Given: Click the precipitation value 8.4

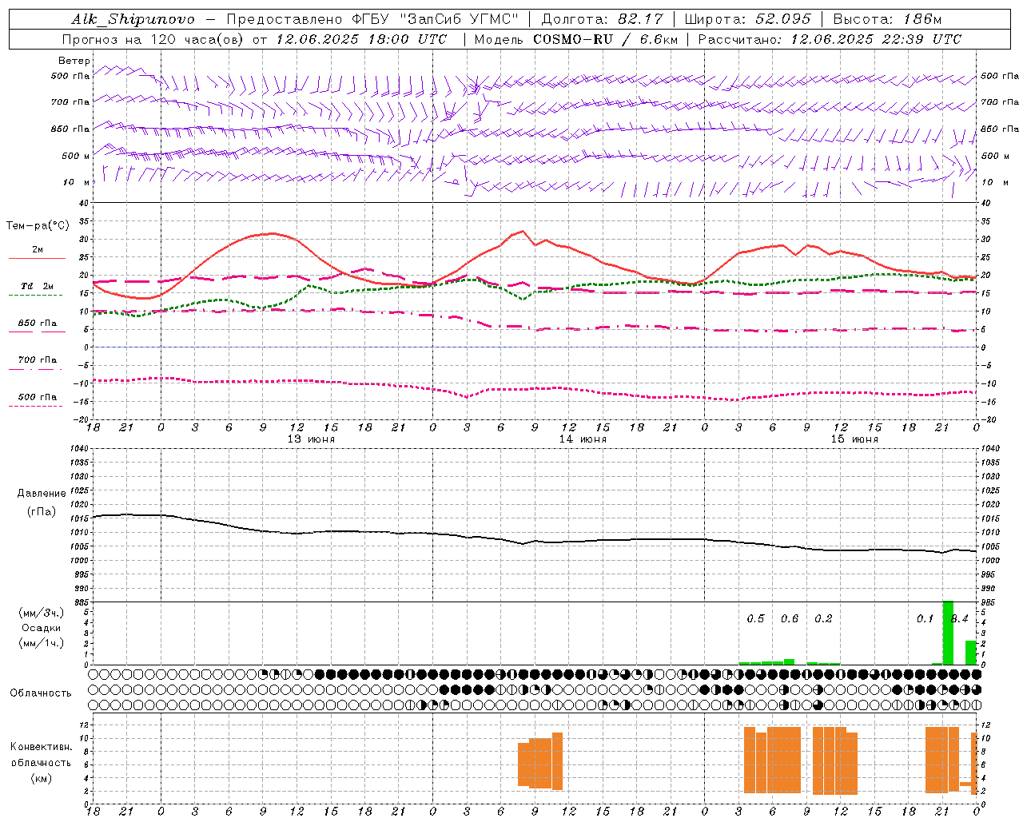Looking at the screenshot, I should tap(960, 619).
